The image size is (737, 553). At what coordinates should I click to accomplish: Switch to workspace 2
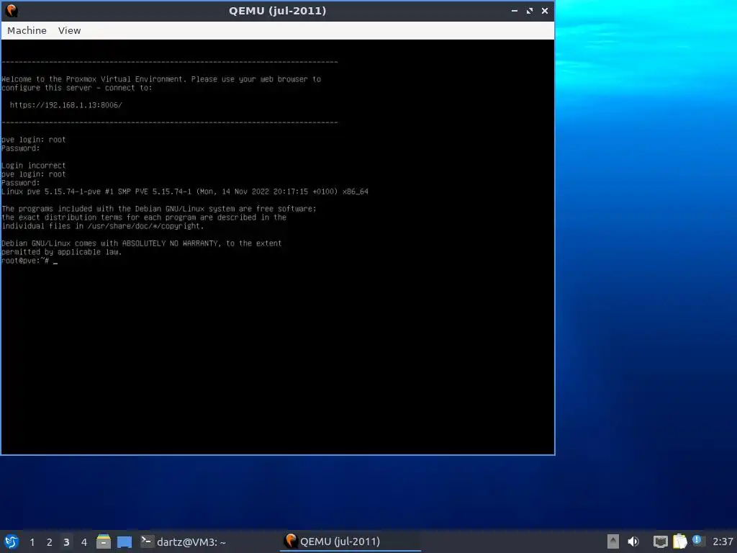[x=50, y=542]
